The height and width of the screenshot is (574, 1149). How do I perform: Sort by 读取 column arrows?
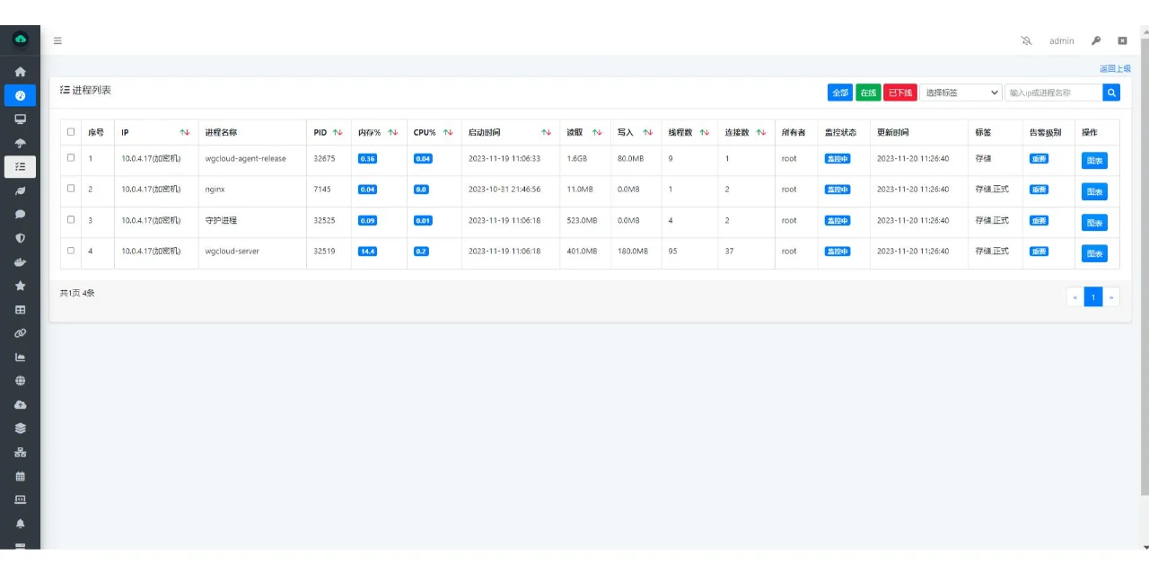tap(597, 133)
